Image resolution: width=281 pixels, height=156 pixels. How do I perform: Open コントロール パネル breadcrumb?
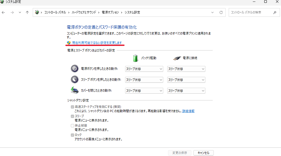coord(55,12)
